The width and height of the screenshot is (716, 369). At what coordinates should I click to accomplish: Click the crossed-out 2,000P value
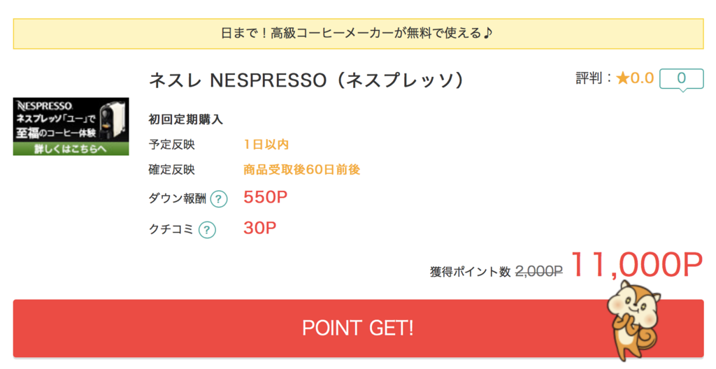pyautogui.click(x=539, y=272)
